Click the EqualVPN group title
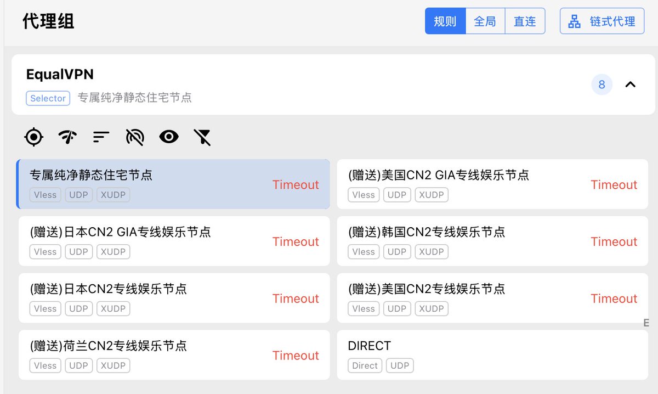658x394 pixels. 60,74
